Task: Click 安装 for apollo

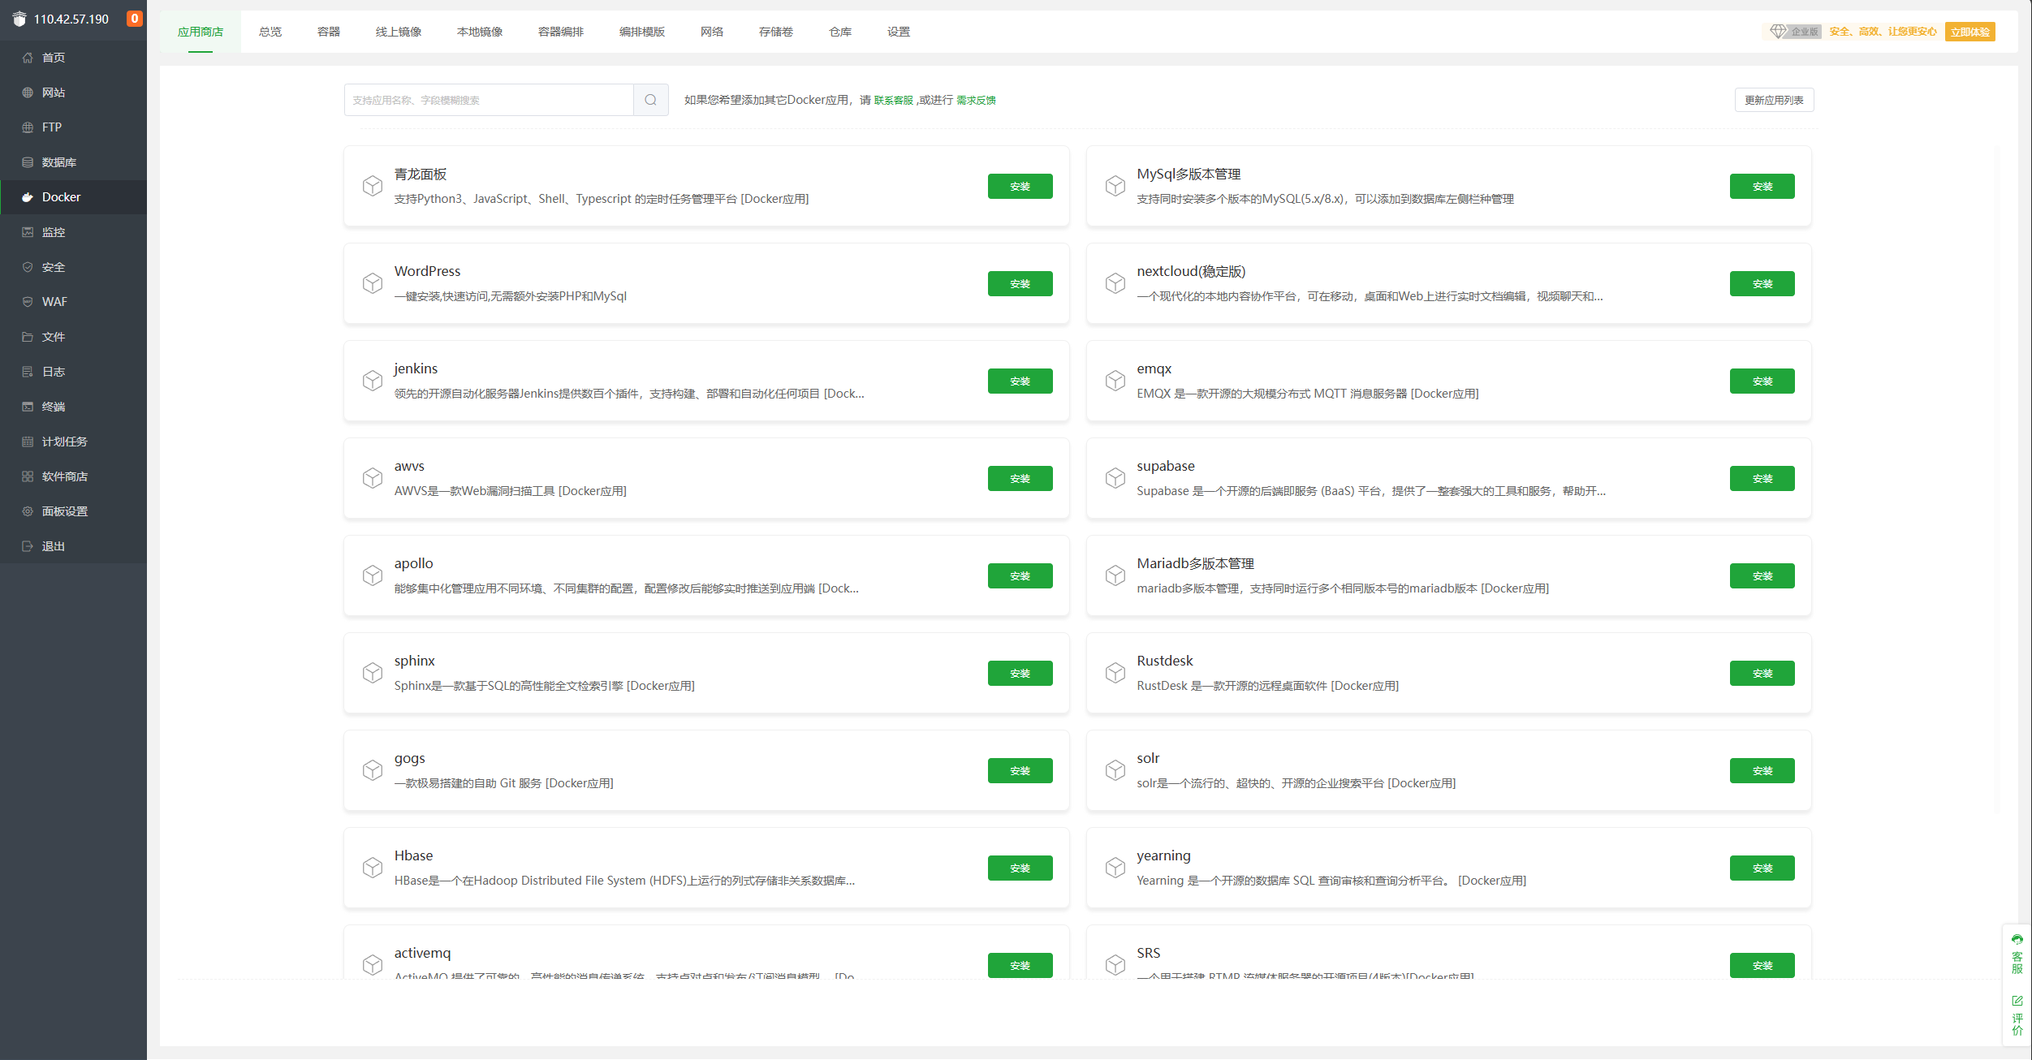Action: [1020, 575]
